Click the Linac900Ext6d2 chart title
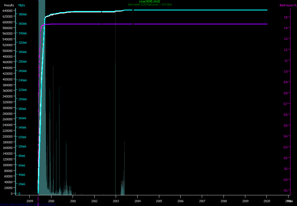 coord(150,1)
